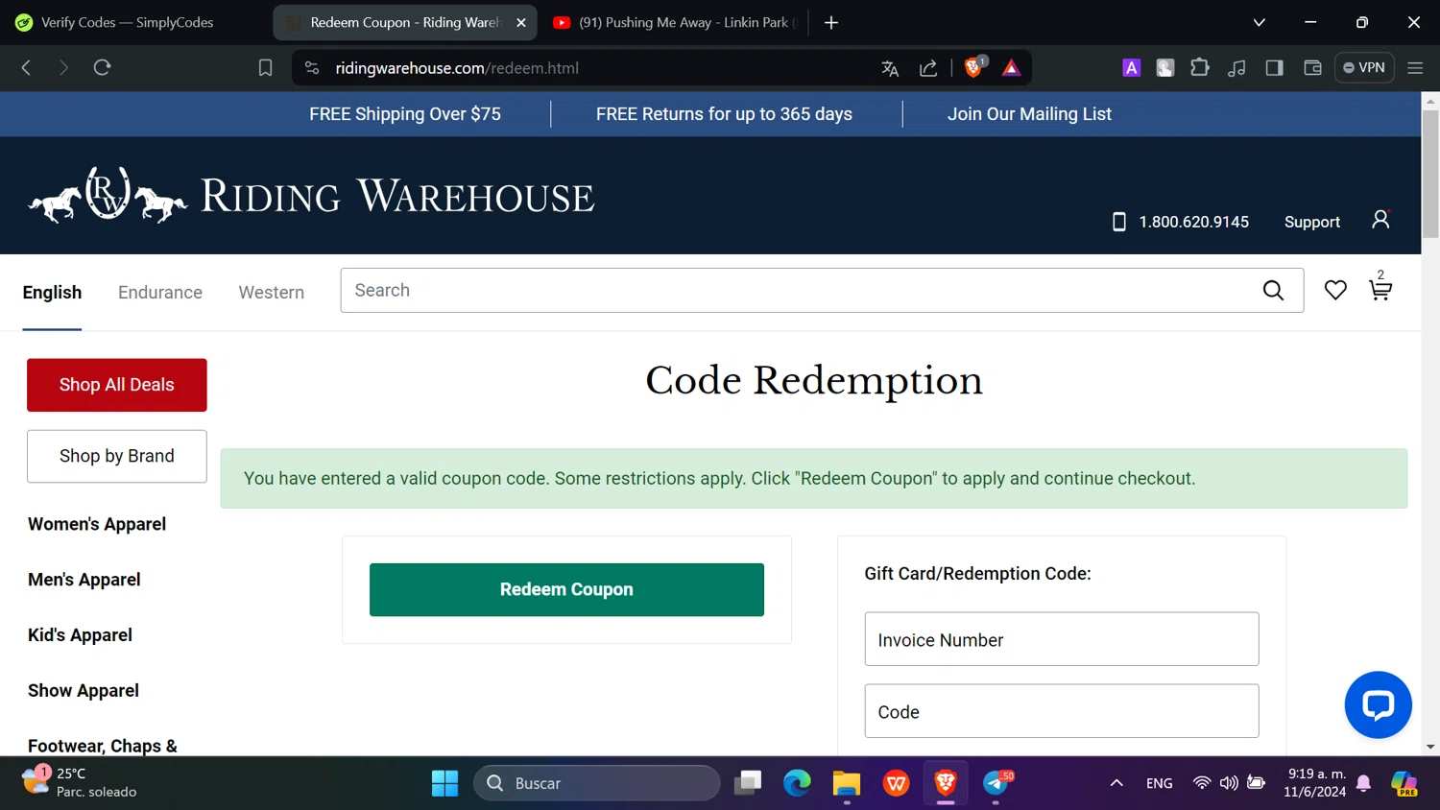
Task: Open the Brave Wallet icon
Action: [1312, 67]
